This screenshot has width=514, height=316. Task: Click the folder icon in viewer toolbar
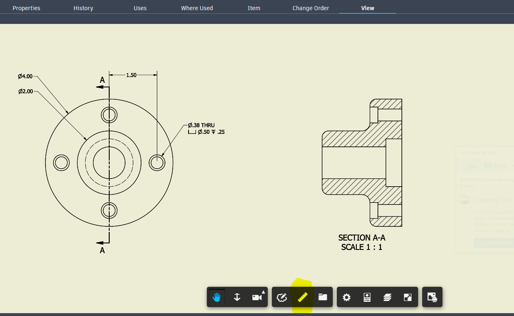coord(323,297)
